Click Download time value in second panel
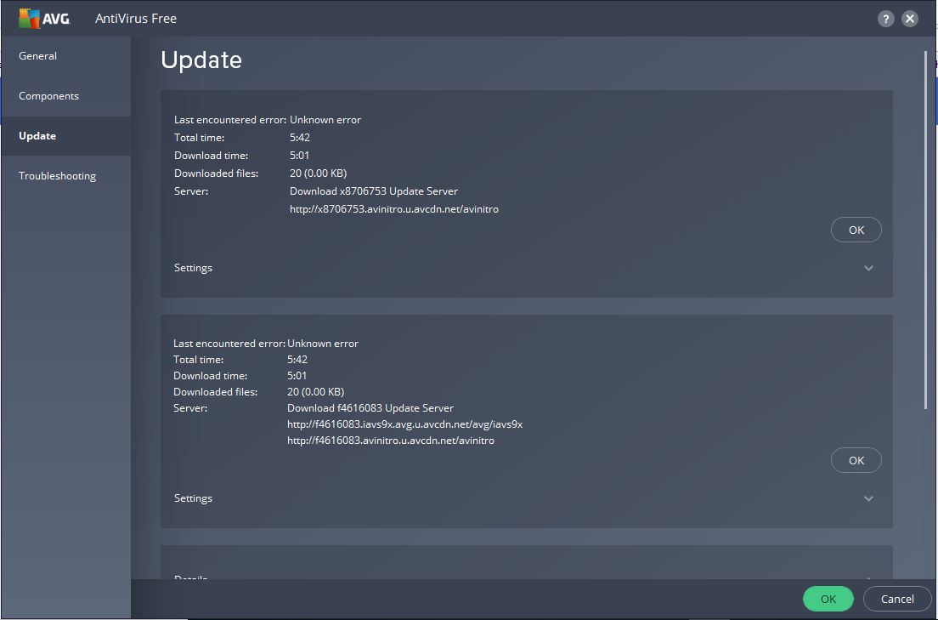Screen dimensions: 938x620 tap(297, 376)
